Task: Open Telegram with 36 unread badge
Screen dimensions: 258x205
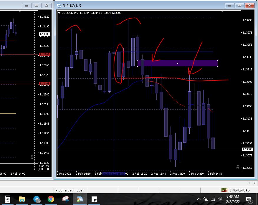Action: pyautogui.click(x=37, y=199)
